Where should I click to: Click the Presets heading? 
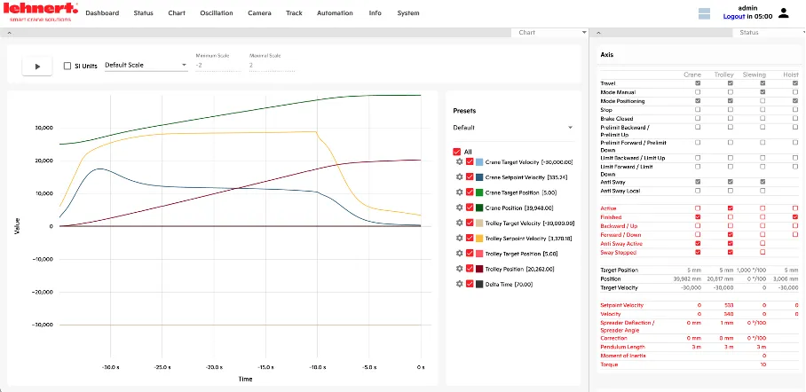(x=464, y=111)
